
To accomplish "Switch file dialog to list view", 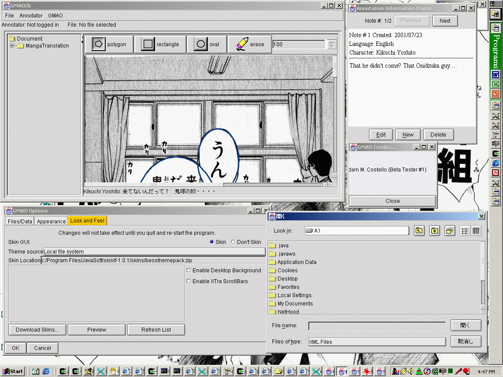I will pyautogui.click(x=465, y=230).
